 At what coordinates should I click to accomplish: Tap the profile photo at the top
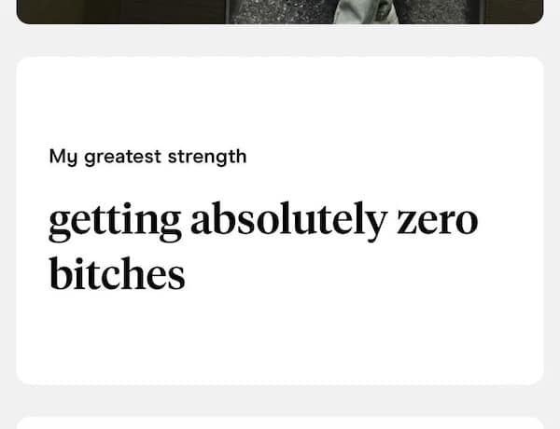point(280,10)
